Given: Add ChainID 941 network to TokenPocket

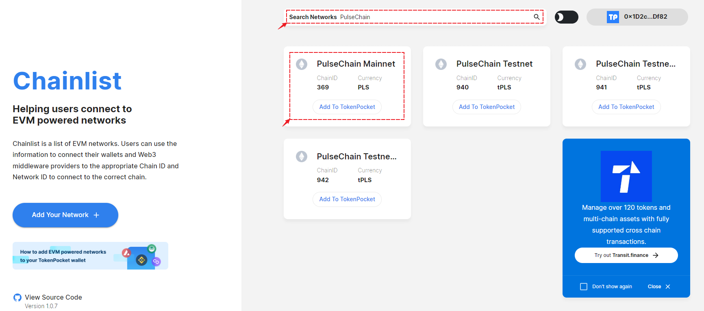Looking at the screenshot, I should [626, 107].
